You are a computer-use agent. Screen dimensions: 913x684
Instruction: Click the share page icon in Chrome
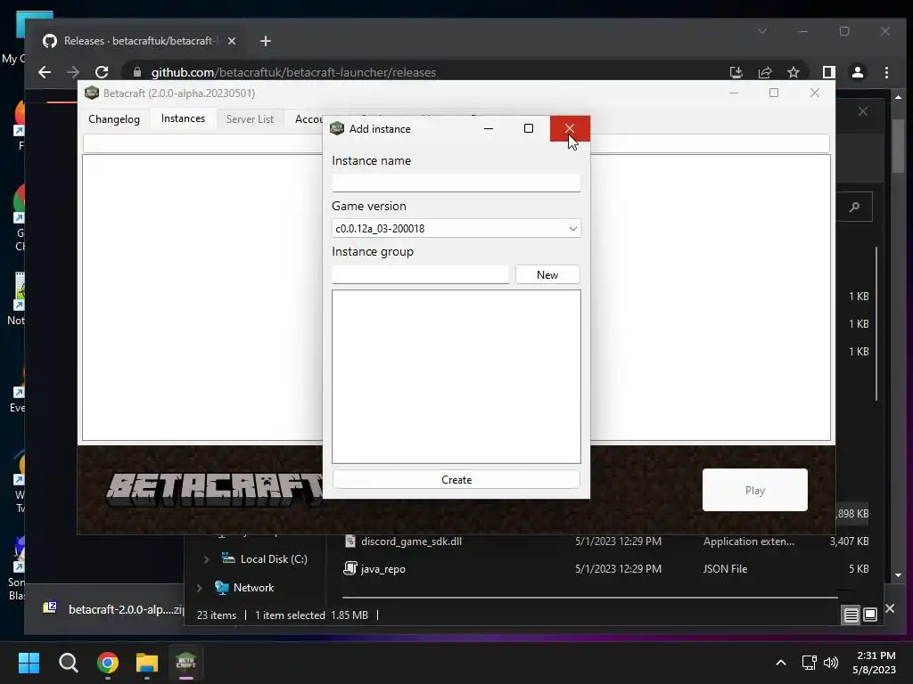click(764, 72)
